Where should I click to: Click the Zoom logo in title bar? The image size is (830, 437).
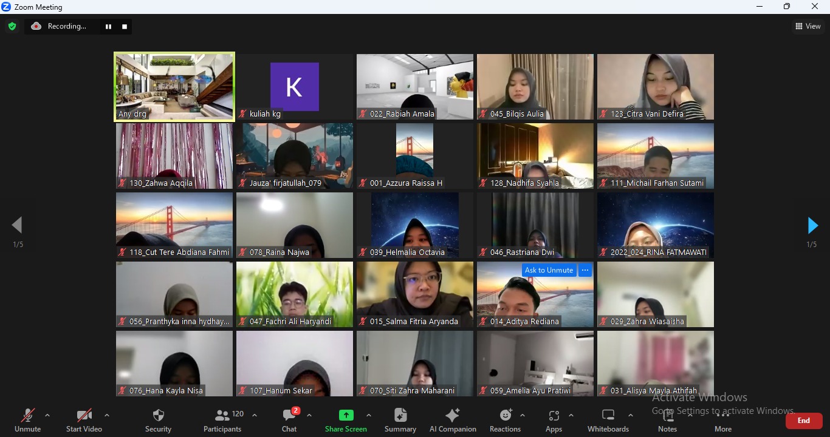click(x=5, y=7)
